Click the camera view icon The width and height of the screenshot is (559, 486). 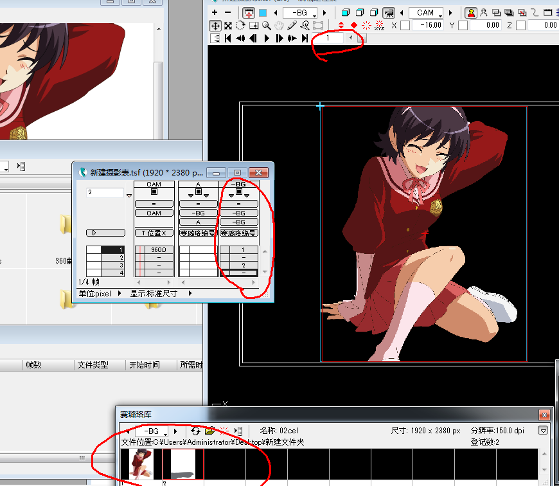(389, 13)
